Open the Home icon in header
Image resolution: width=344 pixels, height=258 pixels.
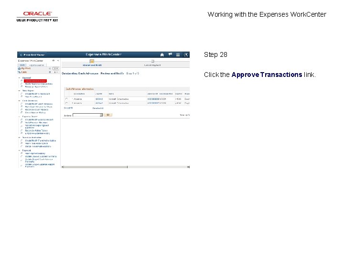click(162, 54)
